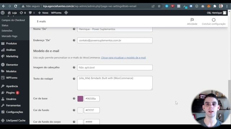Show help tip for Endereço "De"
Viewport: 231px width, 129px height.
[x=74, y=40]
